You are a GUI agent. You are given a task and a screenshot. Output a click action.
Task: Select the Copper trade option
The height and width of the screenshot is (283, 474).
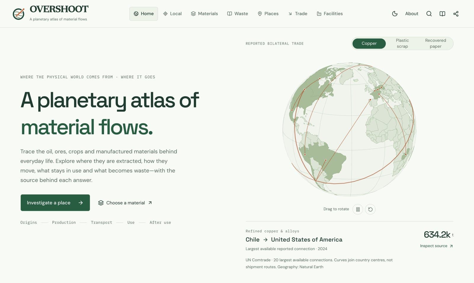pos(369,44)
